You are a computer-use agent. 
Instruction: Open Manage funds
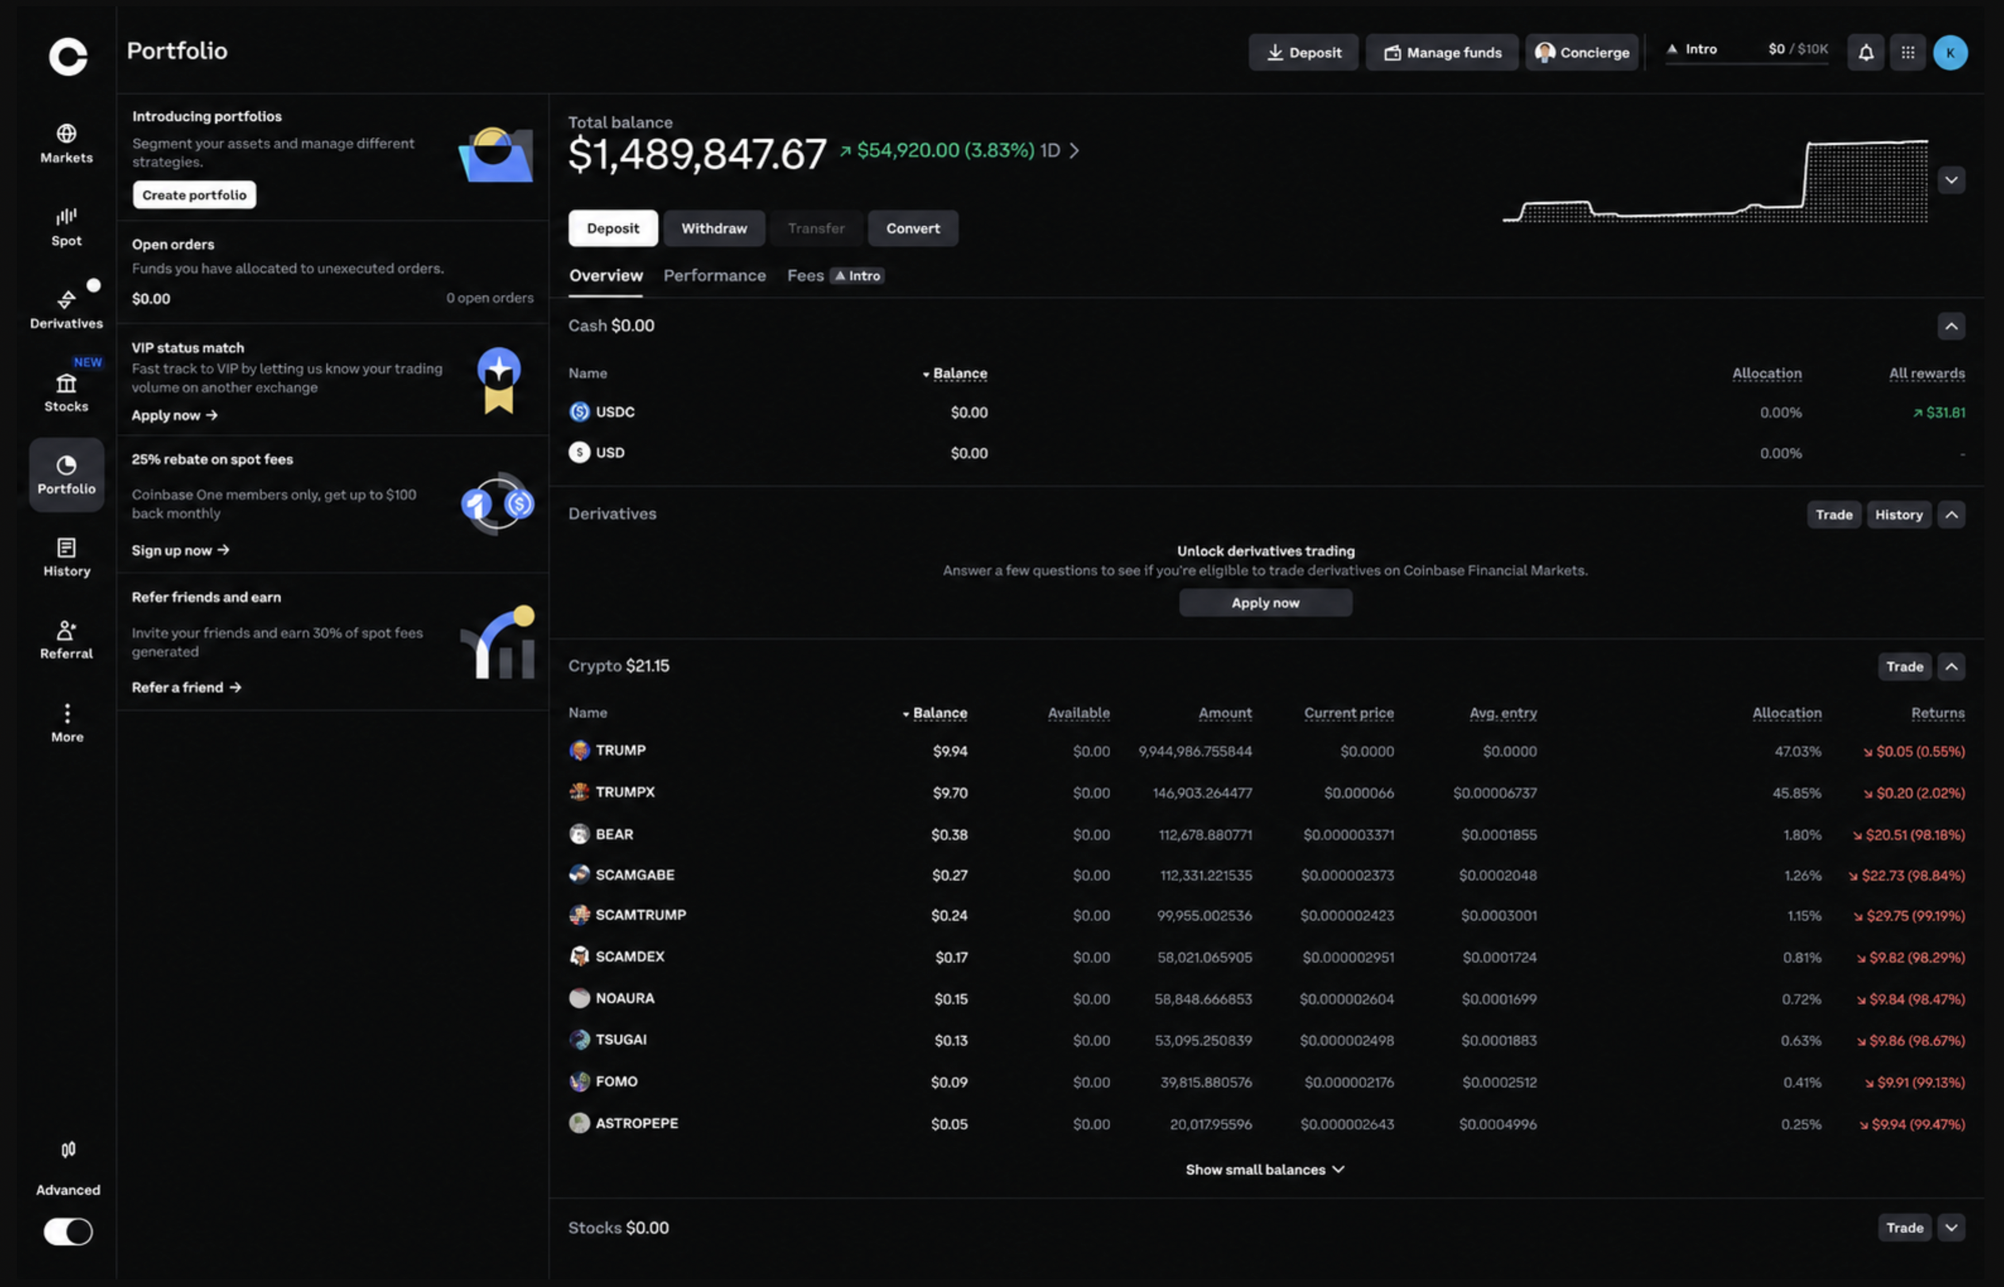[x=1442, y=52]
